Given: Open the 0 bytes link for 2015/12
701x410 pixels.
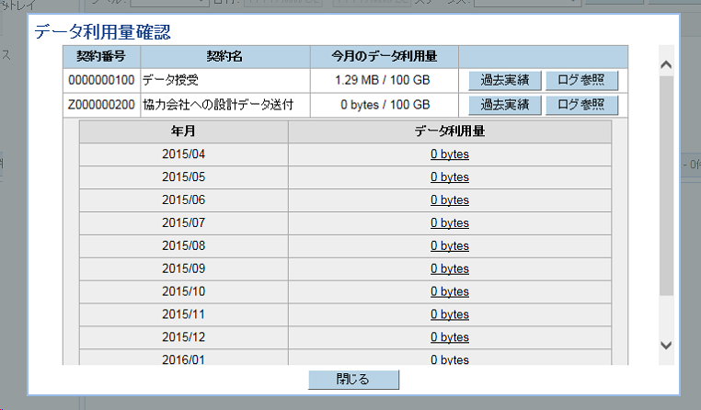Looking at the screenshot, I should pos(450,337).
